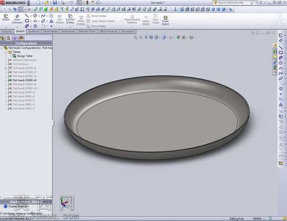Select the Corner Rectangle tool in CommandManager
The width and height of the screenshot is (287, 221).
point(27,21)
